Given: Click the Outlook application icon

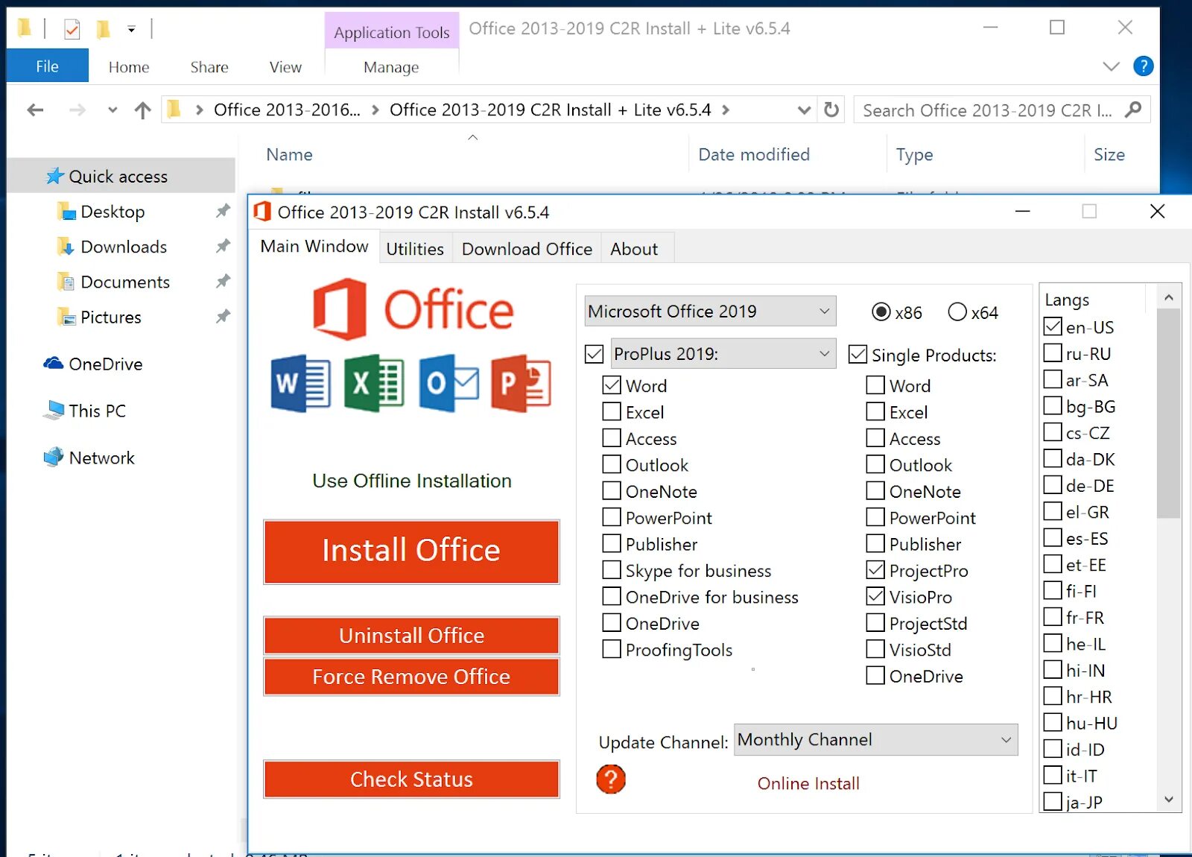Looking at the screenshot, I should point(448,383).
